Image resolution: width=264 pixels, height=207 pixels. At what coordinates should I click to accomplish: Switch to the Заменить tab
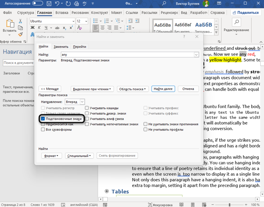61,47
